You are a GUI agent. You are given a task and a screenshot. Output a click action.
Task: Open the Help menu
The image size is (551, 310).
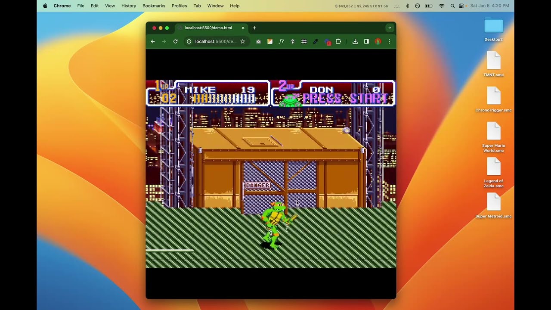pos(235,6)
